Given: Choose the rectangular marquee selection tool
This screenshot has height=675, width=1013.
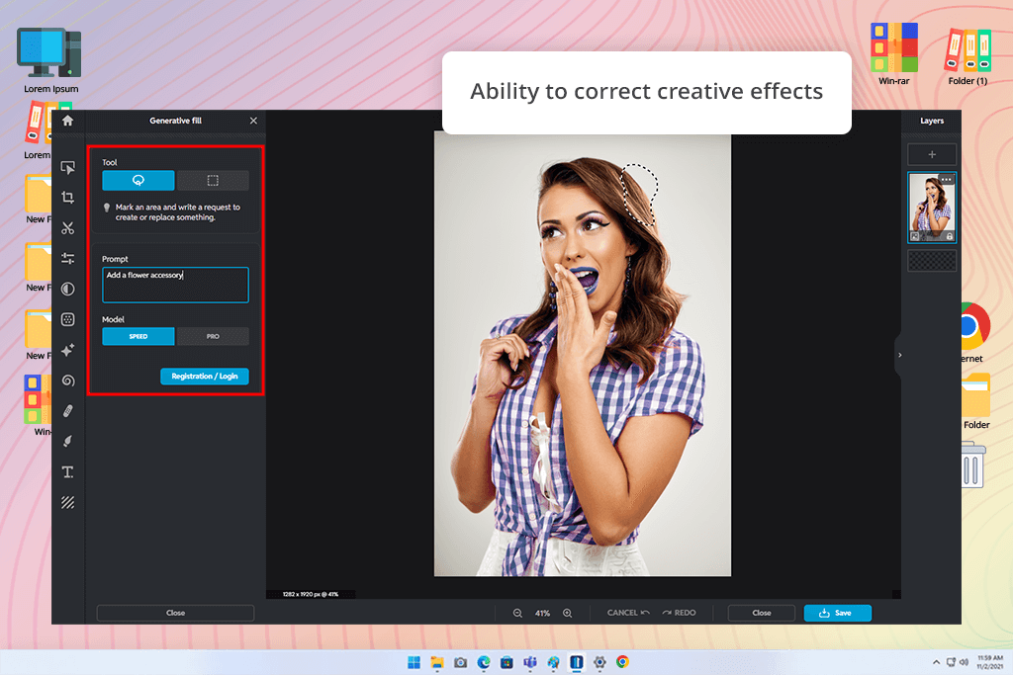Looking at the screenshot, I should (x=213, y=180).
